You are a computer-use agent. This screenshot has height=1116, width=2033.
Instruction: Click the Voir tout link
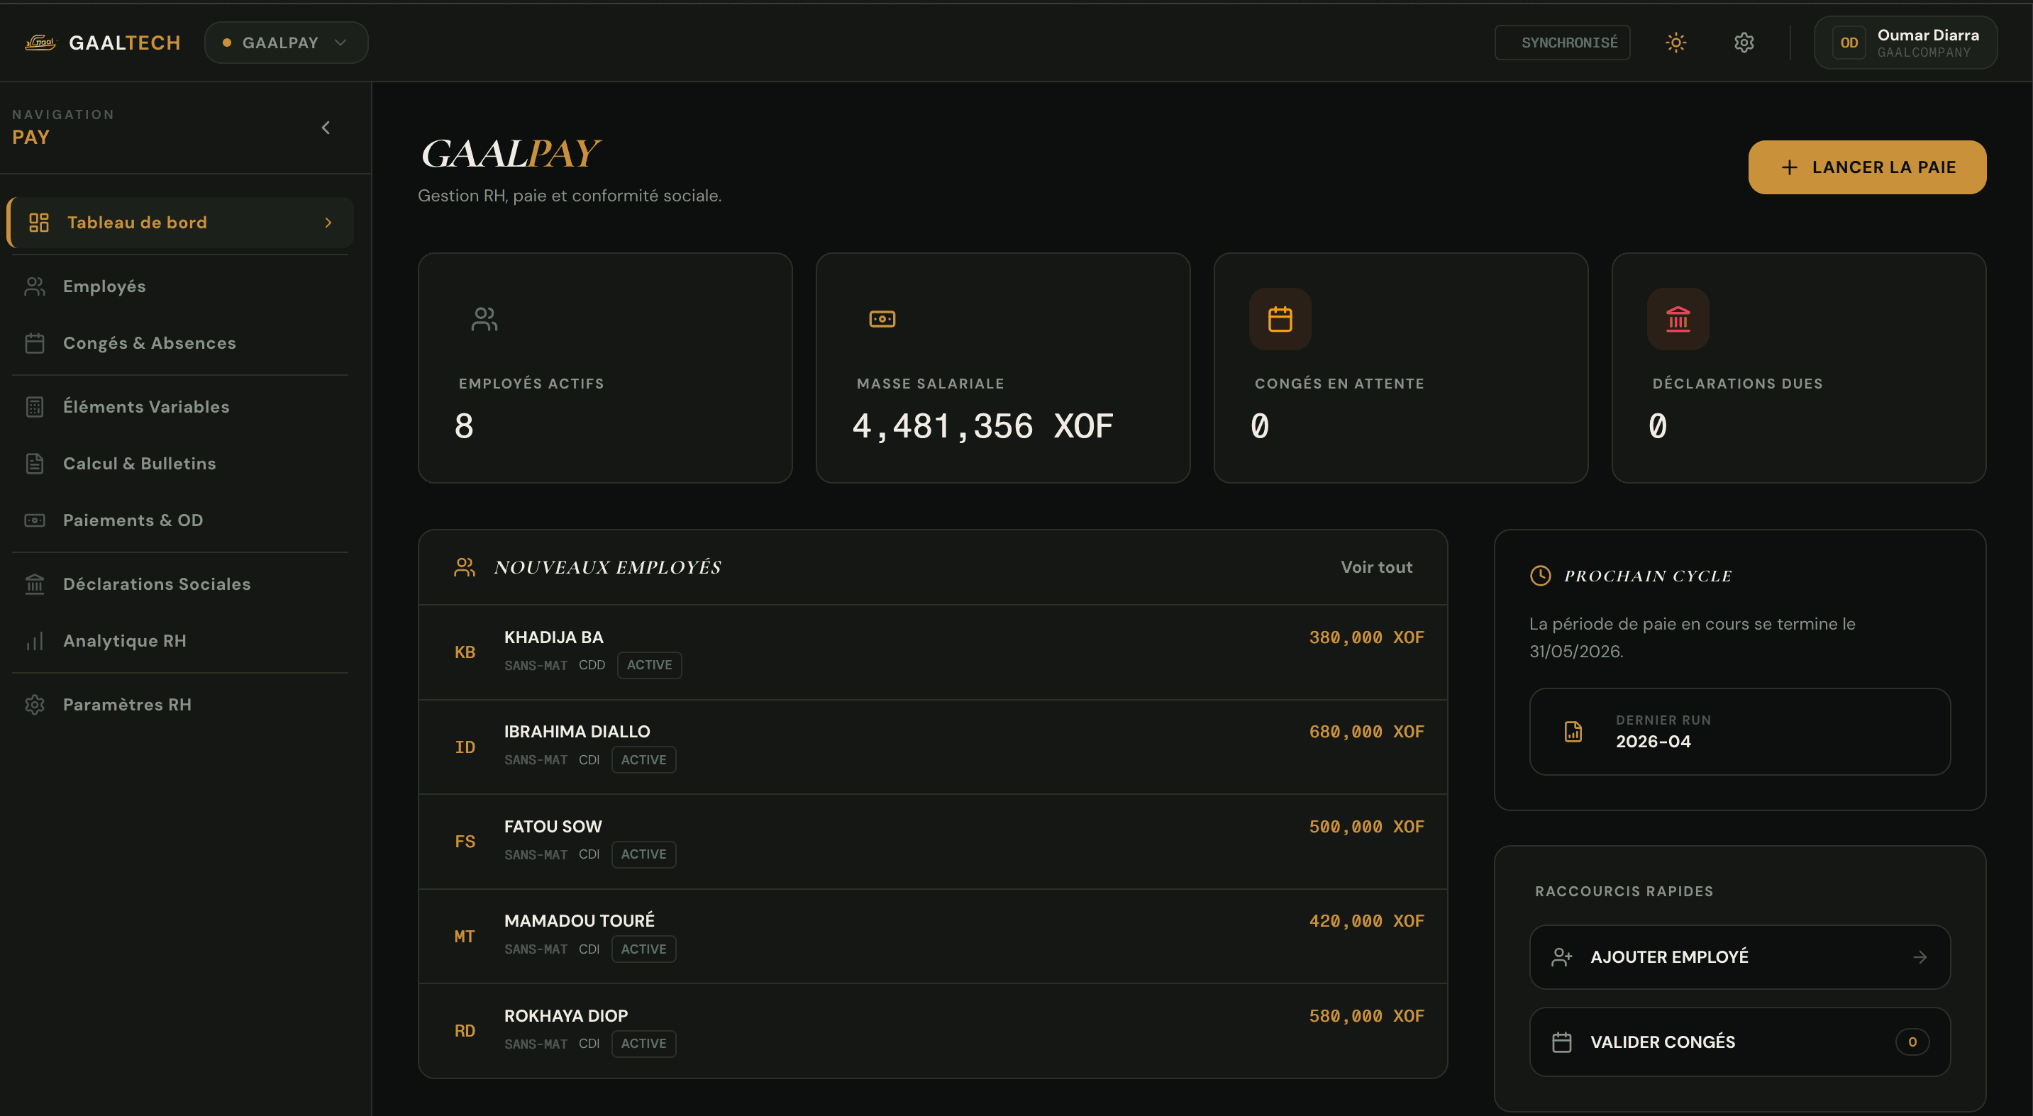click(x=1376, y=567)
